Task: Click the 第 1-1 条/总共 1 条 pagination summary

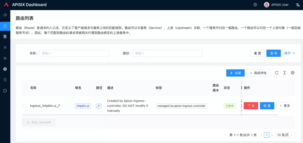Action: point(243,135)
